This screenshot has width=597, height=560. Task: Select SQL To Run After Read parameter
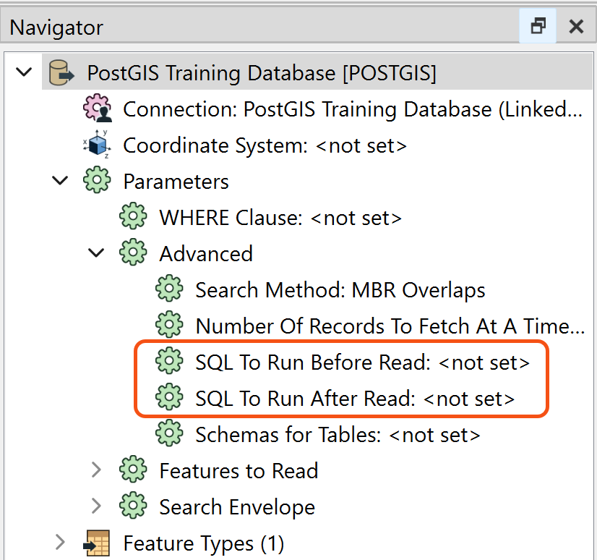click(x=354, y=399)
